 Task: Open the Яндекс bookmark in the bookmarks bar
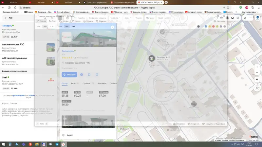pyautogui.click(x=28, y=12)
